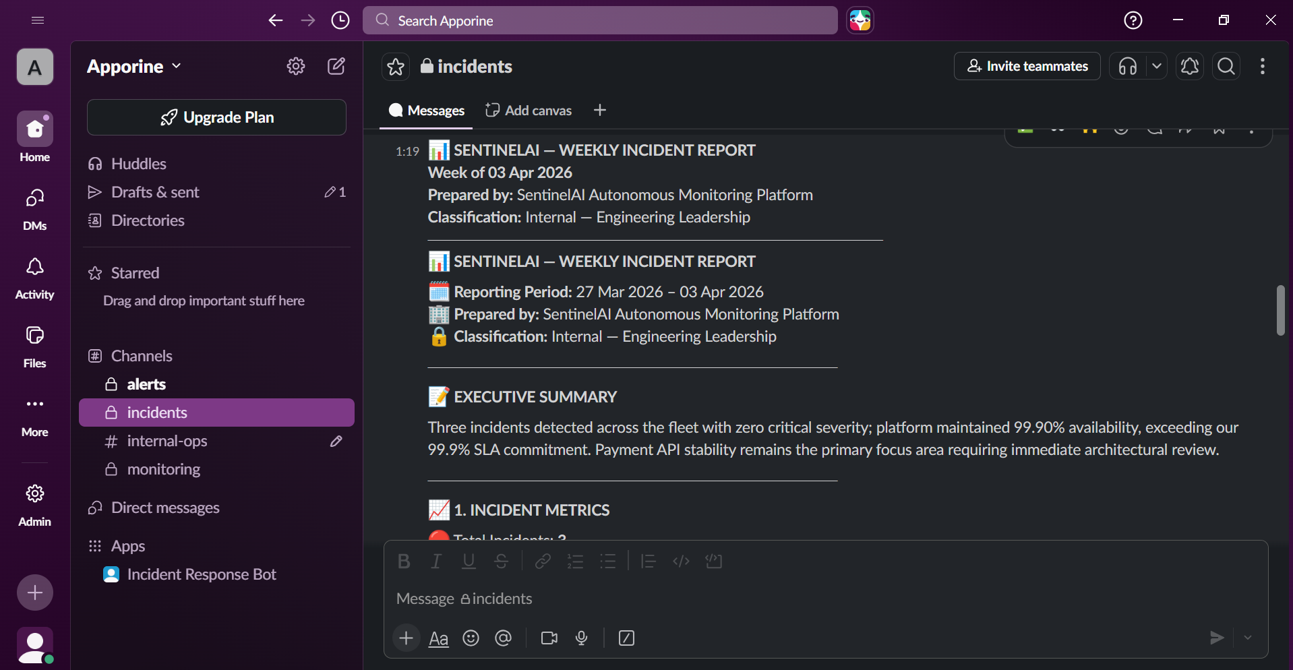Expand the huddle options chevron
The image size is (1293, 670).
click(1157, 66)
